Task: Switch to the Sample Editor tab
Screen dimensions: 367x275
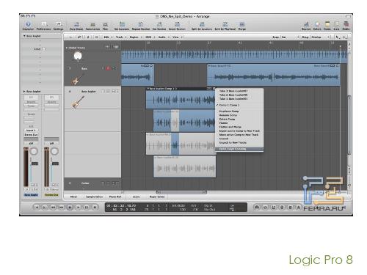Action: point(94,197)
